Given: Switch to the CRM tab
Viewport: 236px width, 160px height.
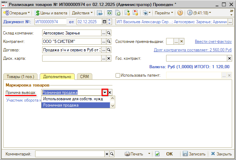Looking at the screenshot, I should point(84,76).
